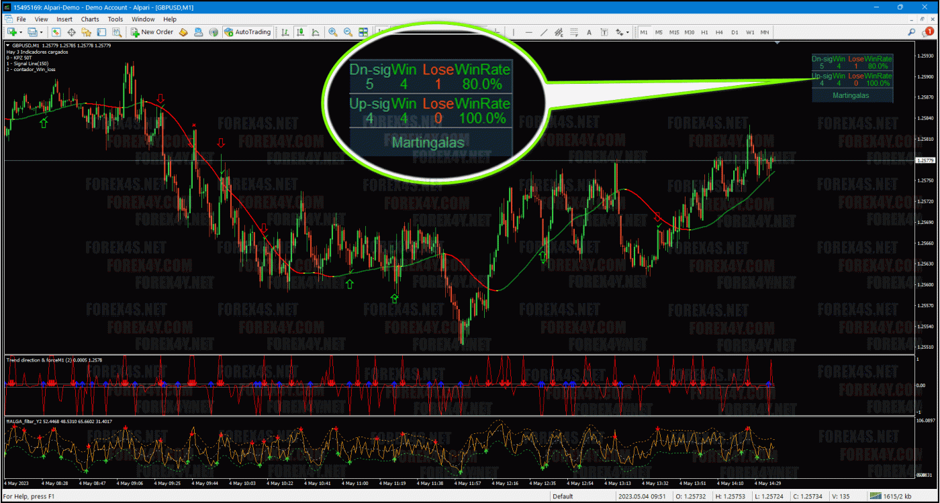
Task: Expand the profiles dropdown arrow
Action: [x=42, y=32]
